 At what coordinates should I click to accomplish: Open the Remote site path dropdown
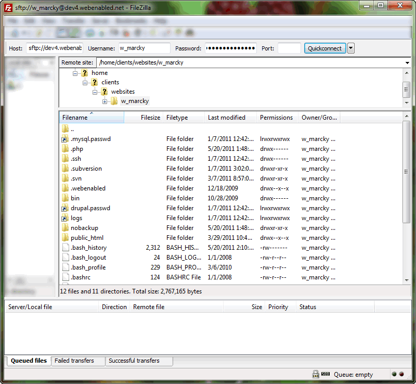coord(407,62)
